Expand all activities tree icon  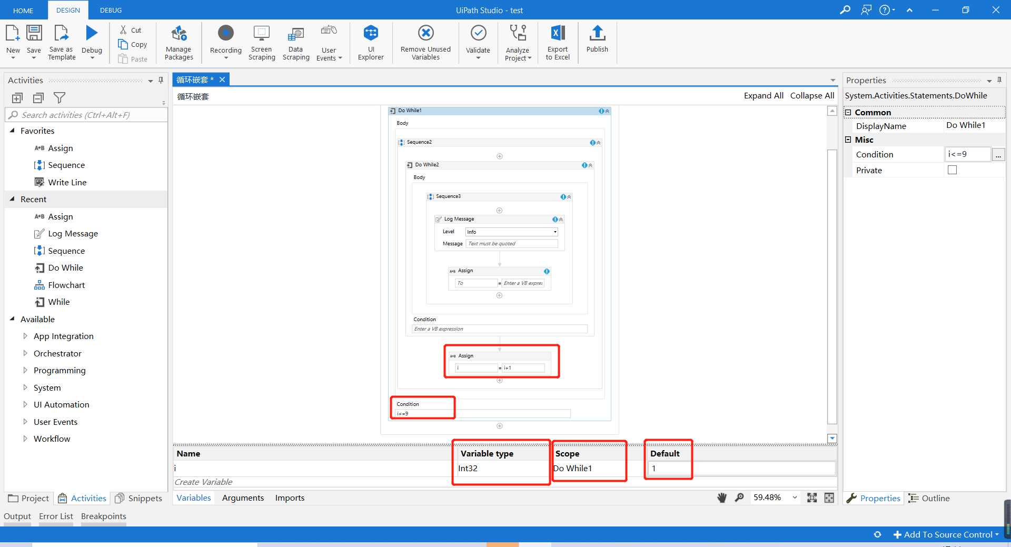click(x=17, y=98)
